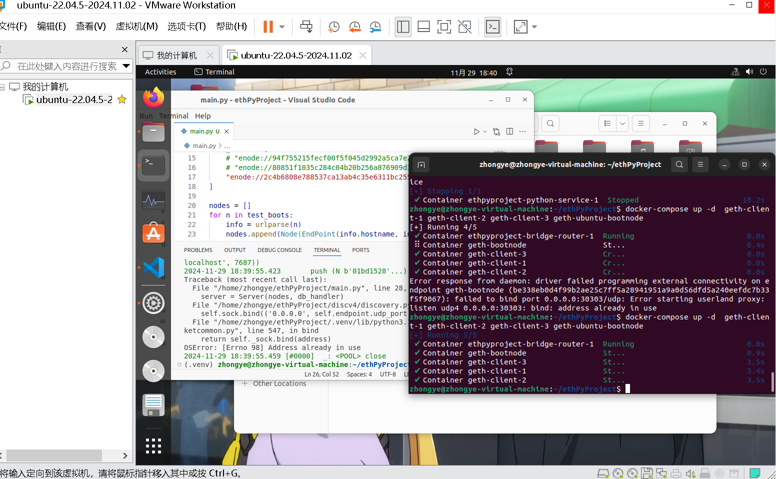776x479 pixels.
Task: Open the 虚拟机(M) menu
Action: tap(136, 26)
